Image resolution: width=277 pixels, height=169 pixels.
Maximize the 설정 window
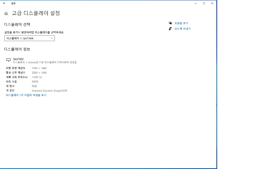click(x=204, y=3)
